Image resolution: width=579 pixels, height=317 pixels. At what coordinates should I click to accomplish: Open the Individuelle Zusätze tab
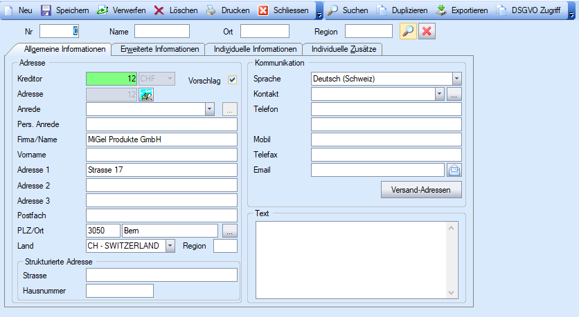(x=343, y=49)
